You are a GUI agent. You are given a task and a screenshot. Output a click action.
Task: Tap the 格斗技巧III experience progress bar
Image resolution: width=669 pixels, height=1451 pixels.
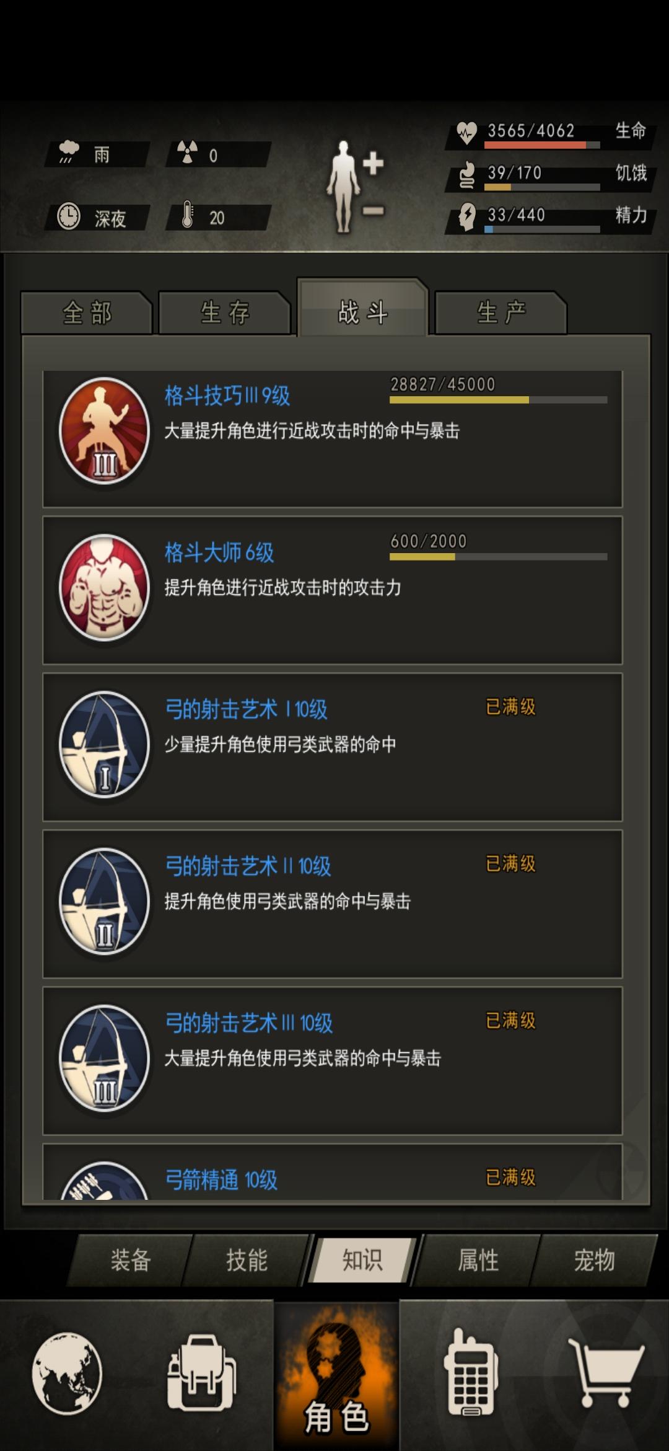[498, 400]
